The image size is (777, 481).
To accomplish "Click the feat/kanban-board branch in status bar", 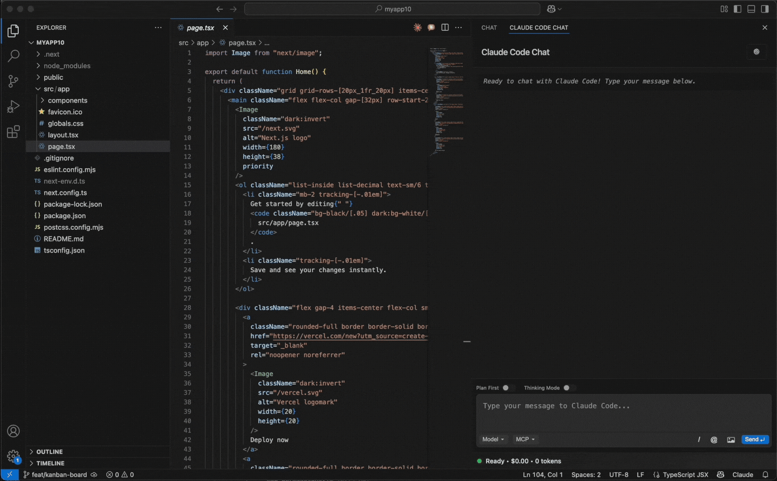I will pos(59,475).
